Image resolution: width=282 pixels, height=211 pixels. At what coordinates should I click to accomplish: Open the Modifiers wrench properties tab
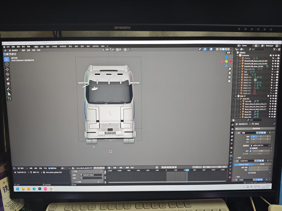point(231,156)
